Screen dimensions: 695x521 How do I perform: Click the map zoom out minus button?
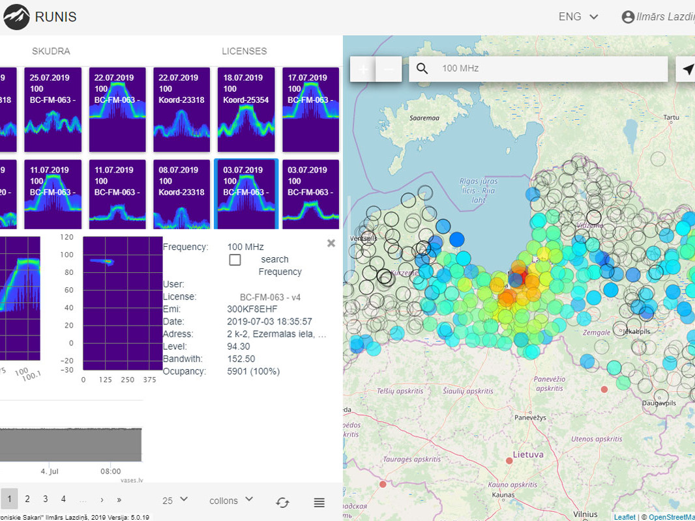click(389, 69)
